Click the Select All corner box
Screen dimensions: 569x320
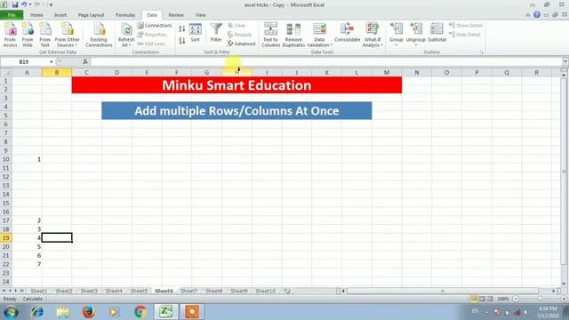[6, 73]
